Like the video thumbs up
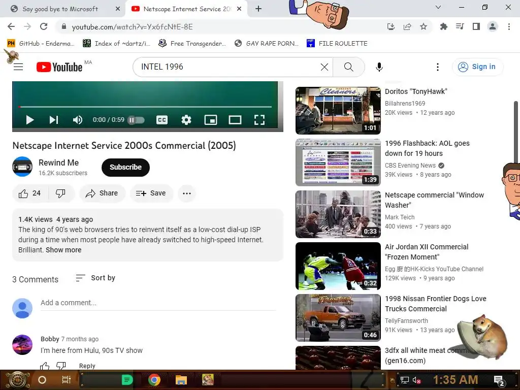Viewport: 520px width, 390px height. click(30, 193)
